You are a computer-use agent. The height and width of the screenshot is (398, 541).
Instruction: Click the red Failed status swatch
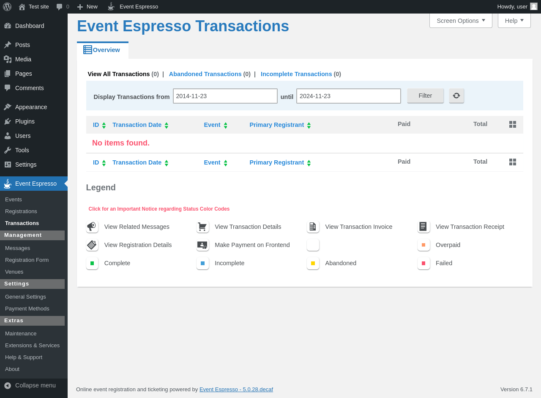point(424,263)
